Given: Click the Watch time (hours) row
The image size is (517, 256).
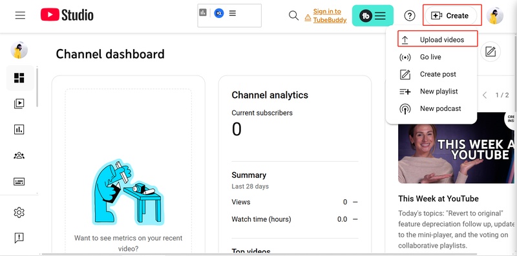Looking at the screenshot, I should [x=295, y=219].
